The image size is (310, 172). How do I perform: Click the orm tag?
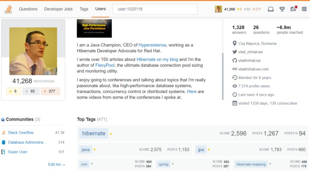[84, 164]
